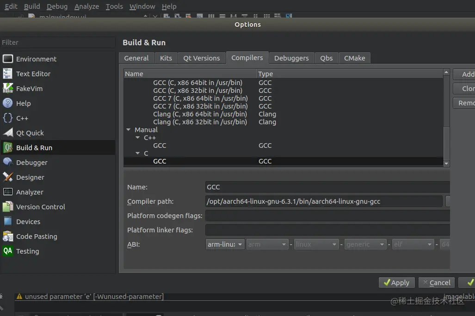Select GCC 7 (C, x86 32bit in /usr/bin)

(x=283, y=106)
